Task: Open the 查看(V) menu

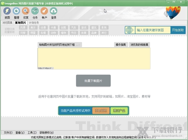Action: [20, 132]
